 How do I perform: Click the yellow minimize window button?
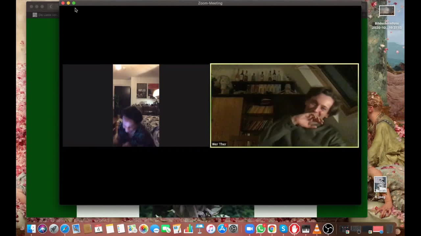tap(68, 3)
